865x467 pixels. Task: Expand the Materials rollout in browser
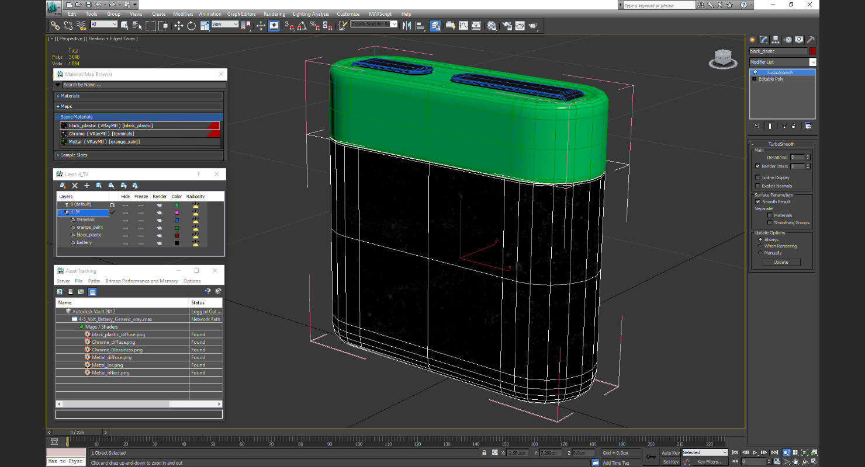coord(139,96)
